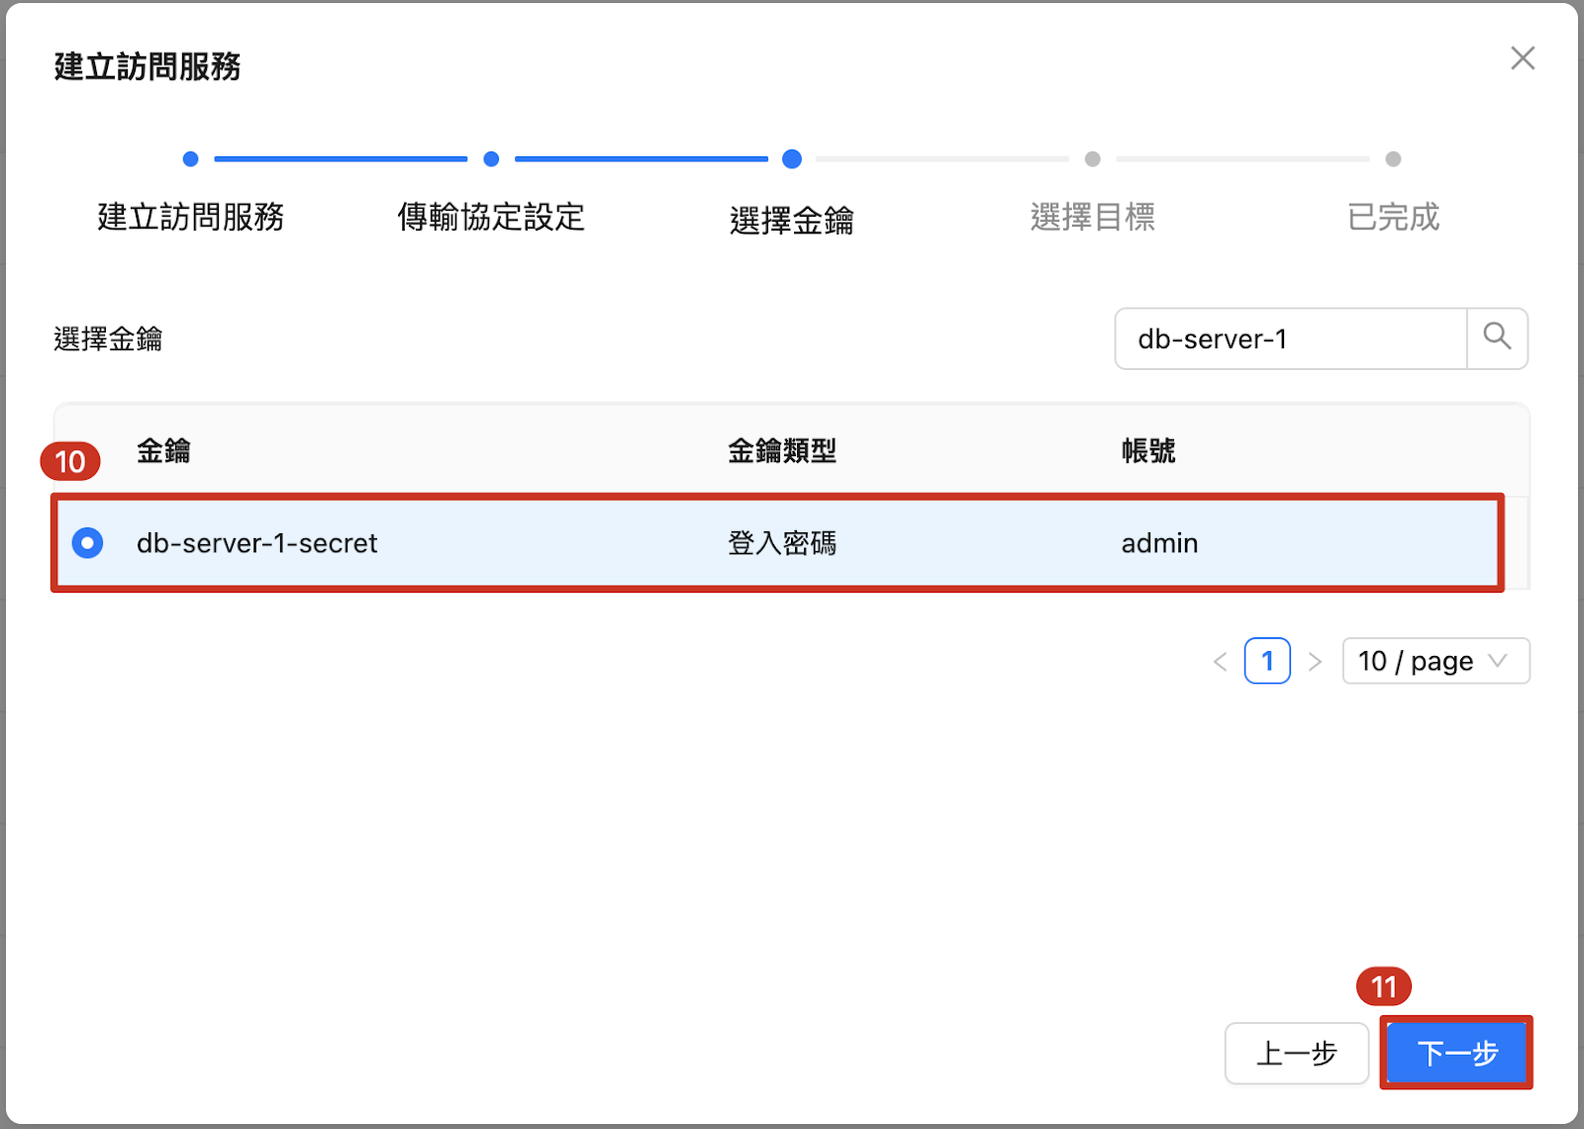Close the 建立訪問服務 dialog
Screen dimensions: 1584x1129
[x=1523, y=58]
